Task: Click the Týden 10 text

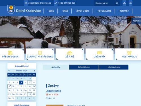Action: pos(50,98)
